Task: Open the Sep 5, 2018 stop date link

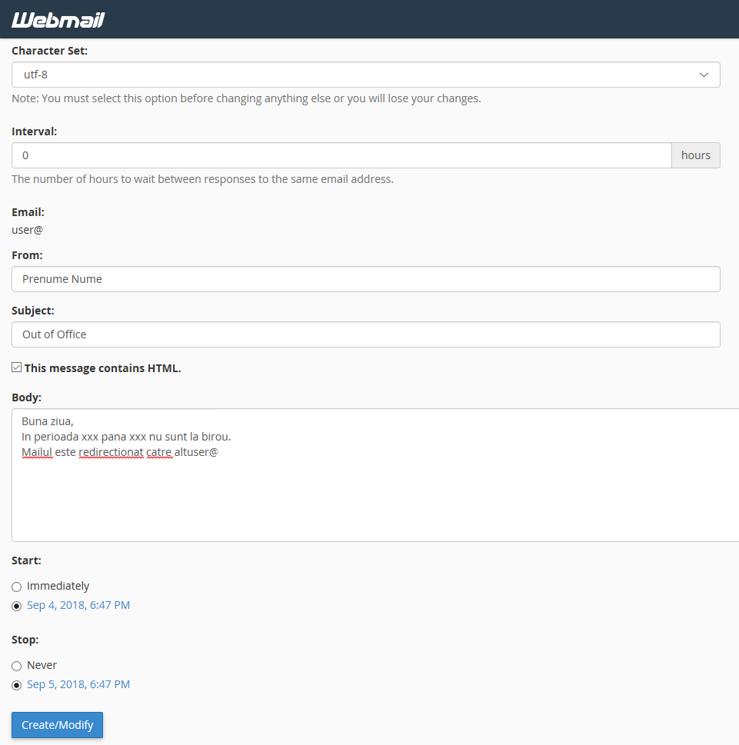Action: [78, 684]
